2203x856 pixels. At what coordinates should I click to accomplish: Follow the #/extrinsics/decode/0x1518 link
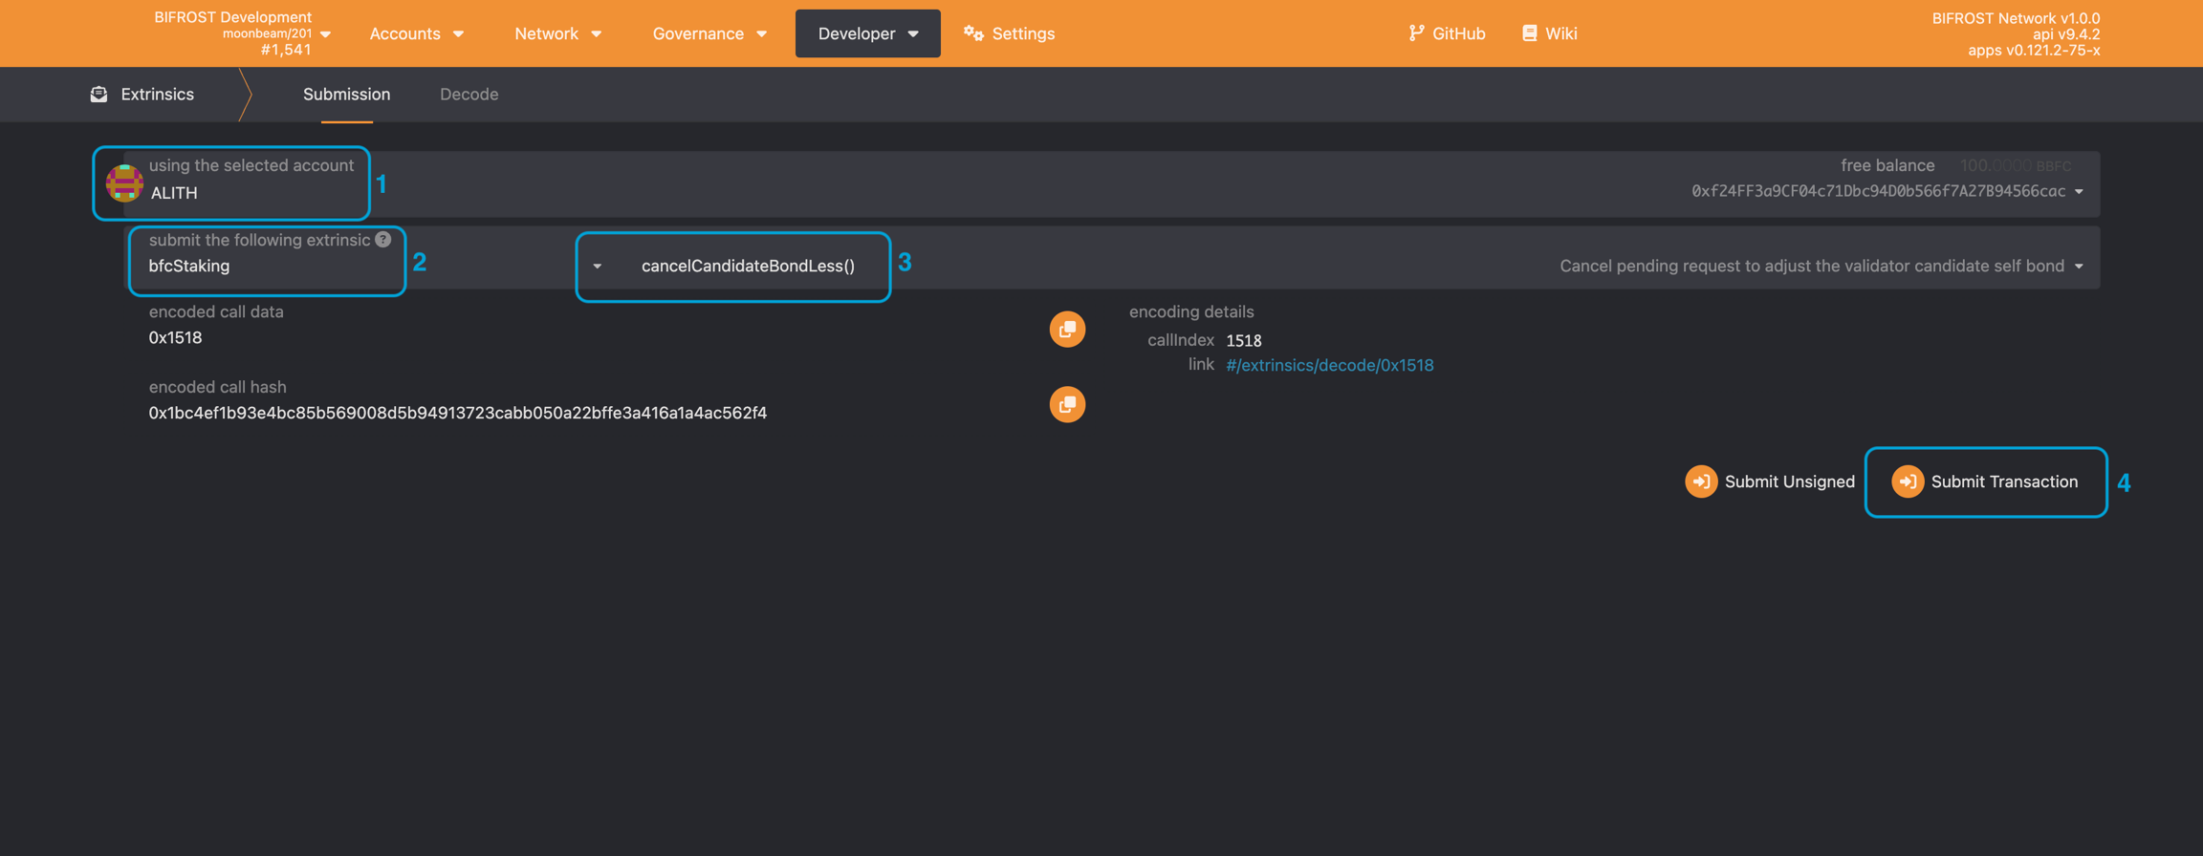point(1329,365)
